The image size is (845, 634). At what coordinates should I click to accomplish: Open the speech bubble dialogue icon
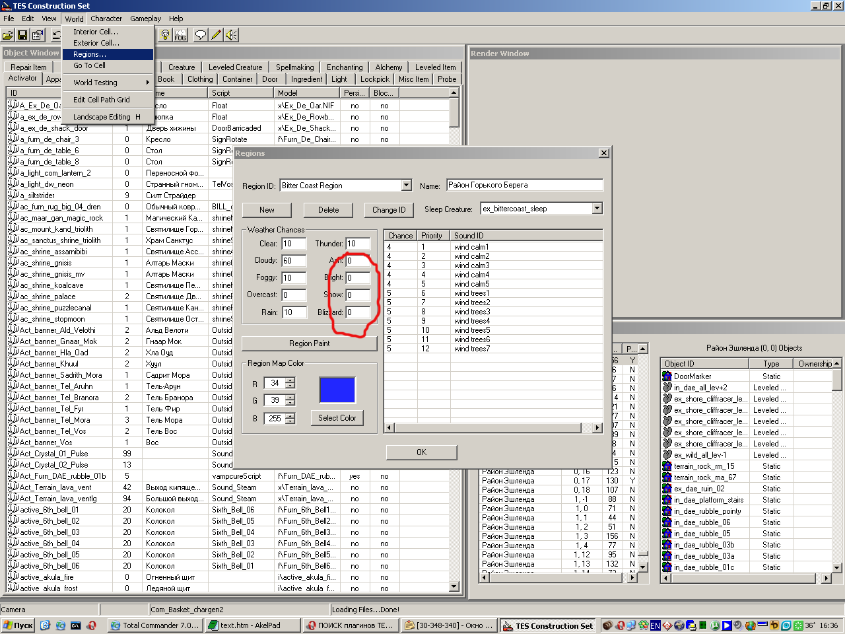point(201,35)
